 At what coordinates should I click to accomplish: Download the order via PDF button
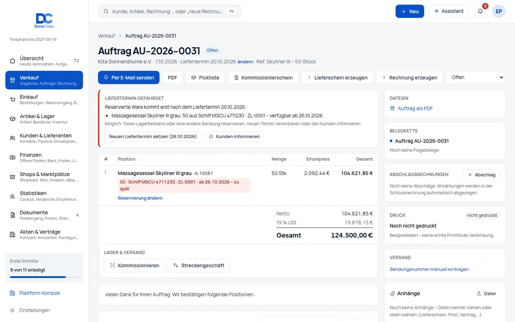tap(172, 78)
